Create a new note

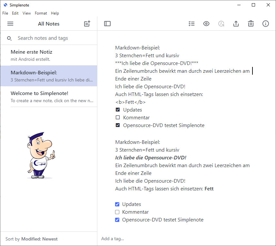point(87,24)
